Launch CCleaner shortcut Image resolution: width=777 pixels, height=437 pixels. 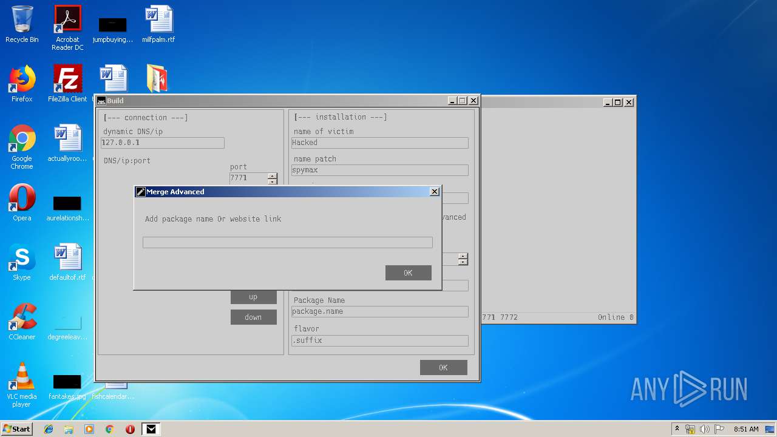point(22,322)
